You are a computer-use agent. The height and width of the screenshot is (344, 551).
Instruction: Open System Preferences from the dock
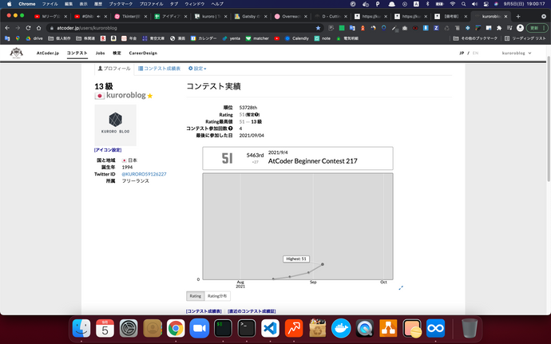[129, 329]
